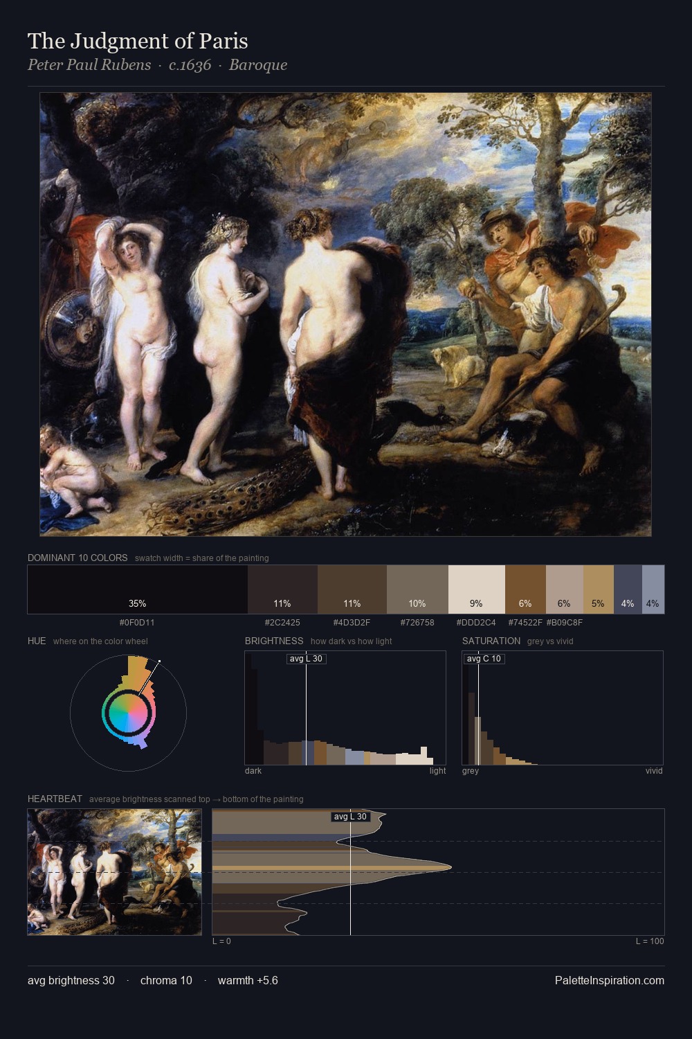Click the heartbeat brightness profile chart
The height and width of the screenshot is (1039, 692).
point(438,872)
